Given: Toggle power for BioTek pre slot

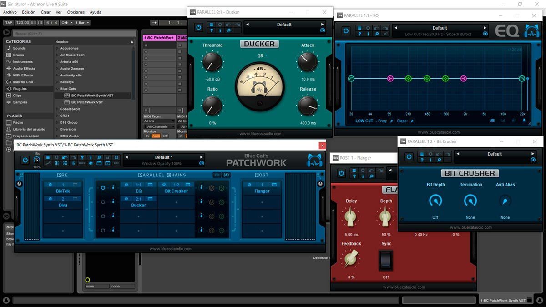Looking at the screenshot, I should (50, 185).
